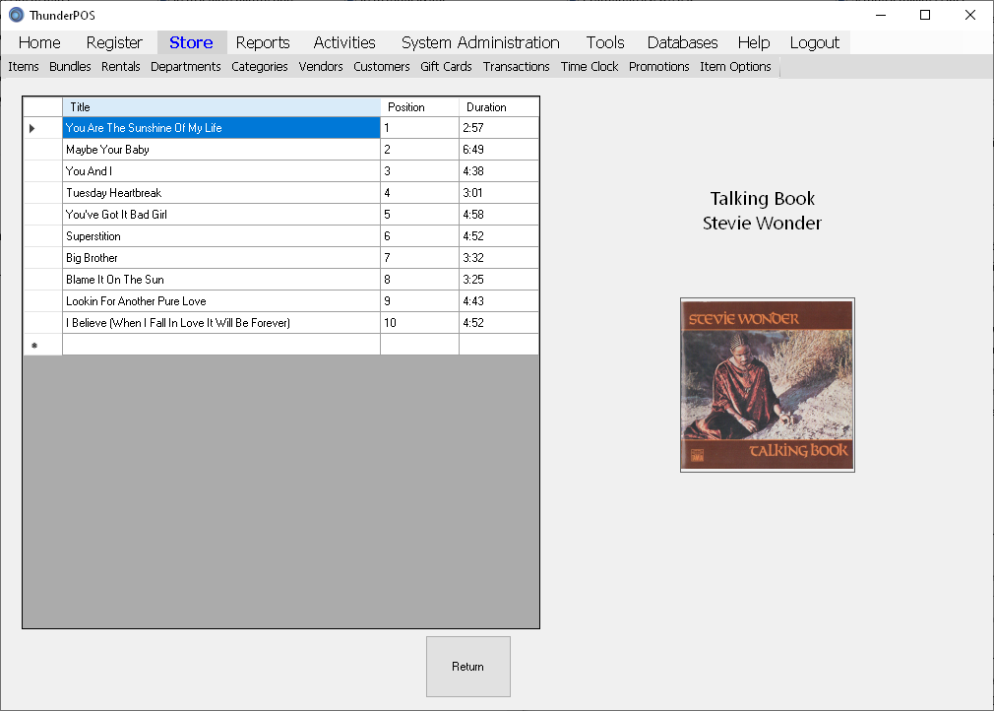Sort by the Duration column header

coord(498,106)
